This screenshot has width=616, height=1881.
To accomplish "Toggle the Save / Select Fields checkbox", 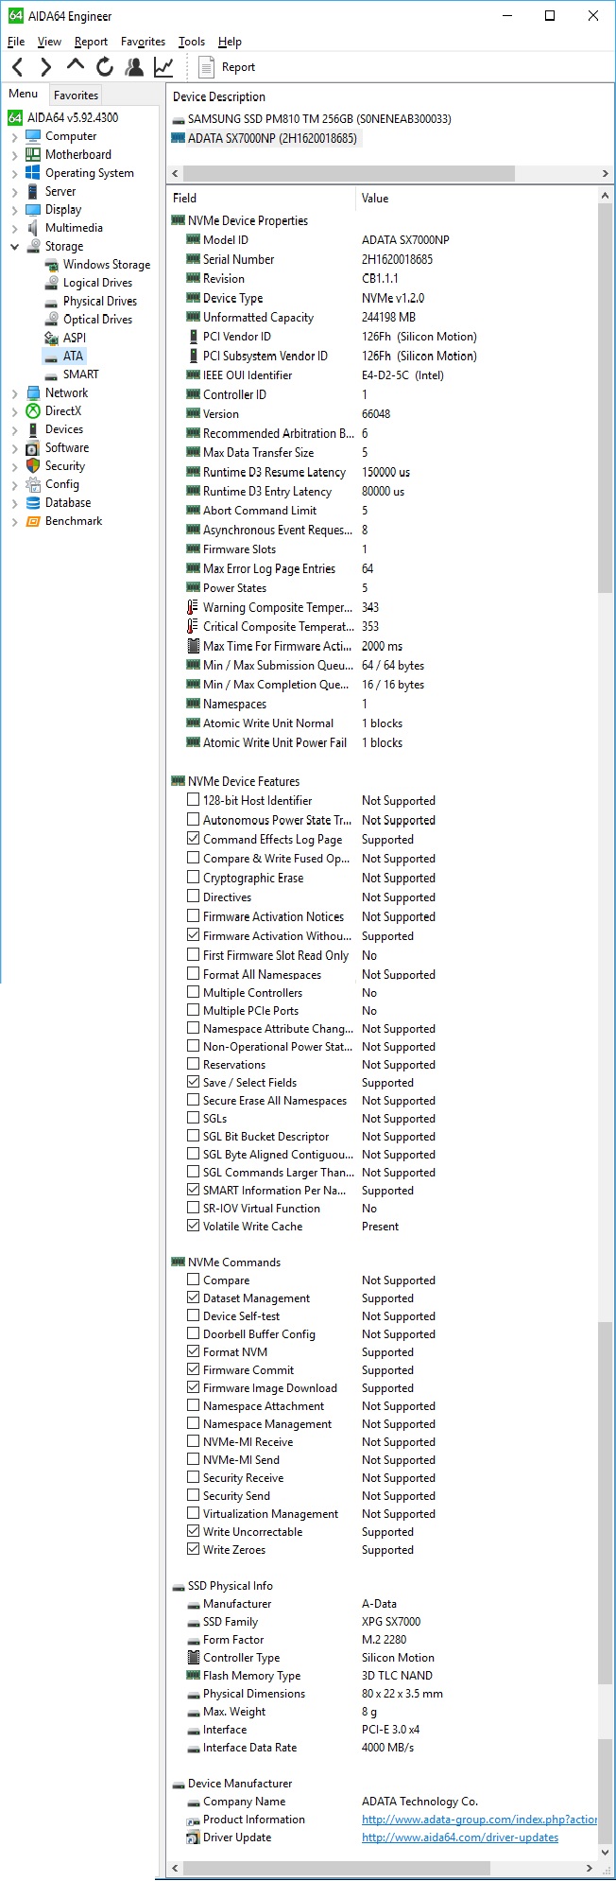I will [194, 1082].
